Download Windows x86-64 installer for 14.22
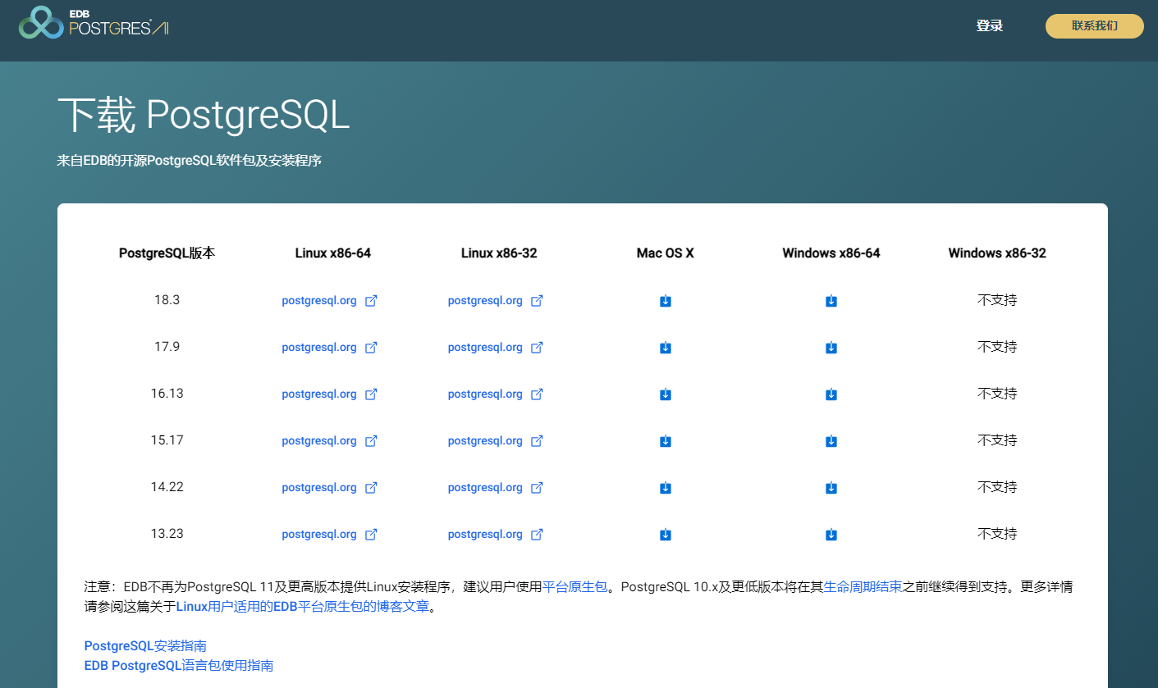This screenshot has width=1158, height=688. coord(831,488)
